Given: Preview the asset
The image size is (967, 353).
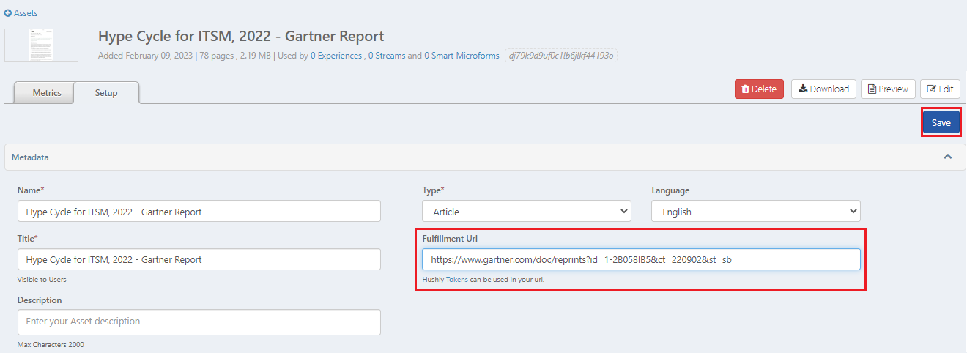Looking at the screenshot, I should tap(888, 89).
